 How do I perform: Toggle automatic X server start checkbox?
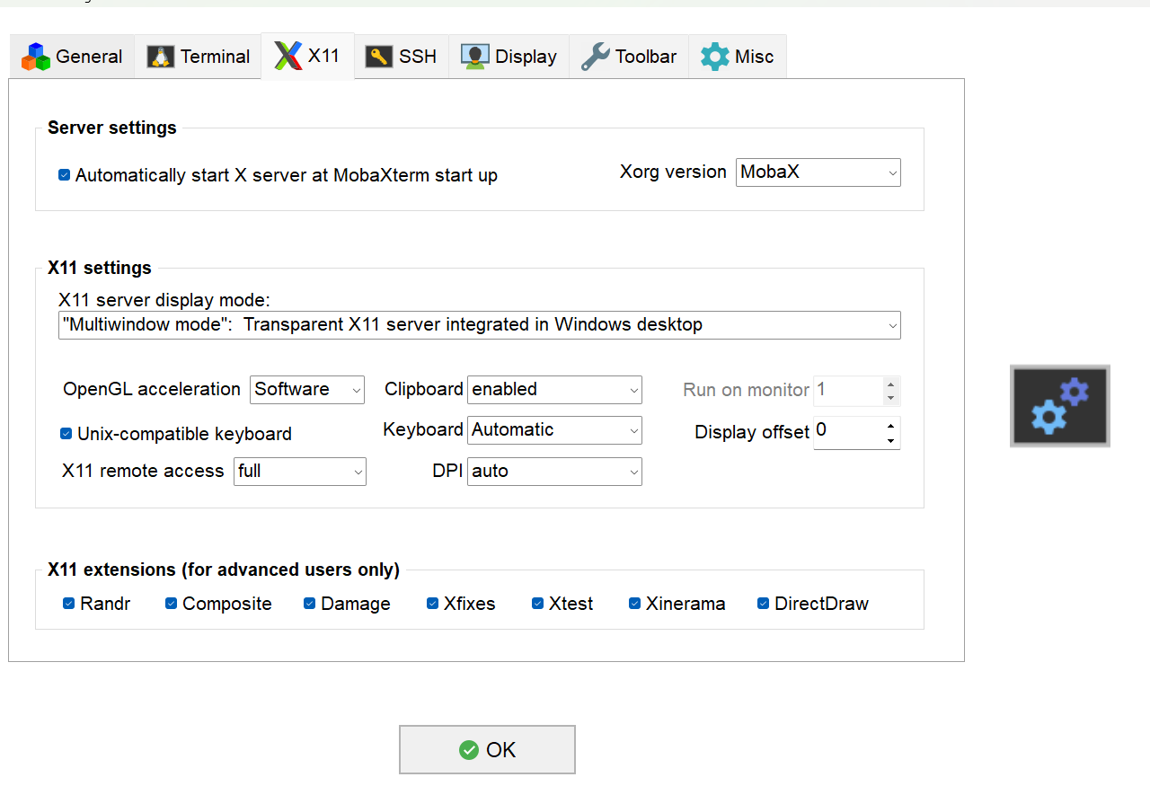(x=65, y=175)
